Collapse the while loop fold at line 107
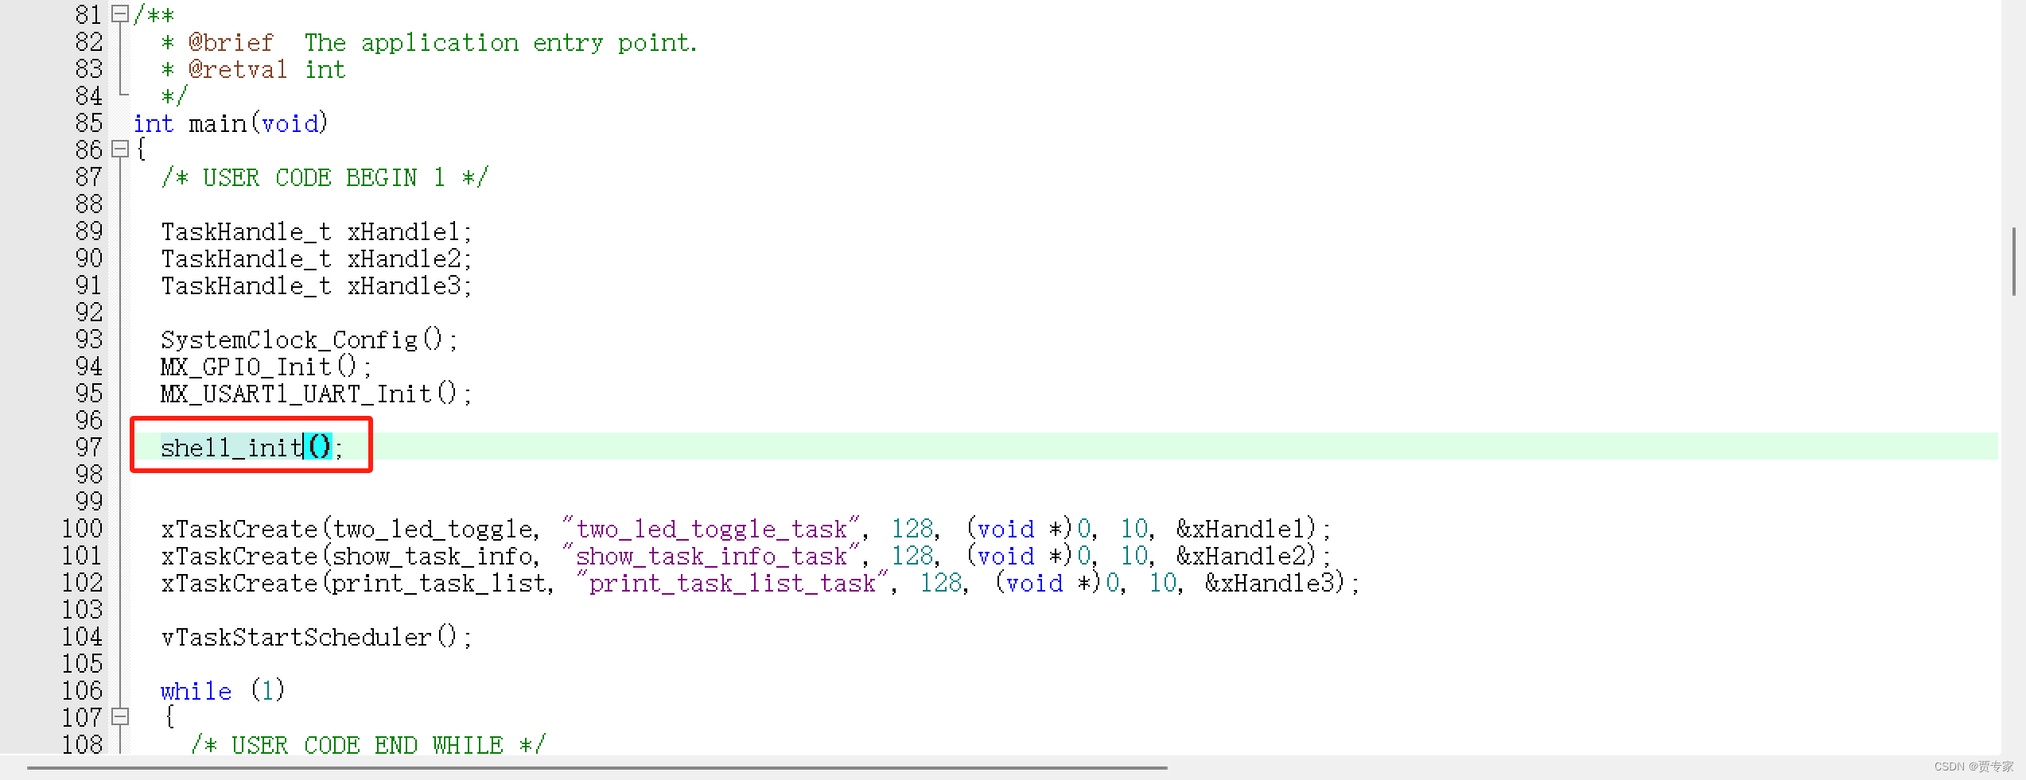 119,717
